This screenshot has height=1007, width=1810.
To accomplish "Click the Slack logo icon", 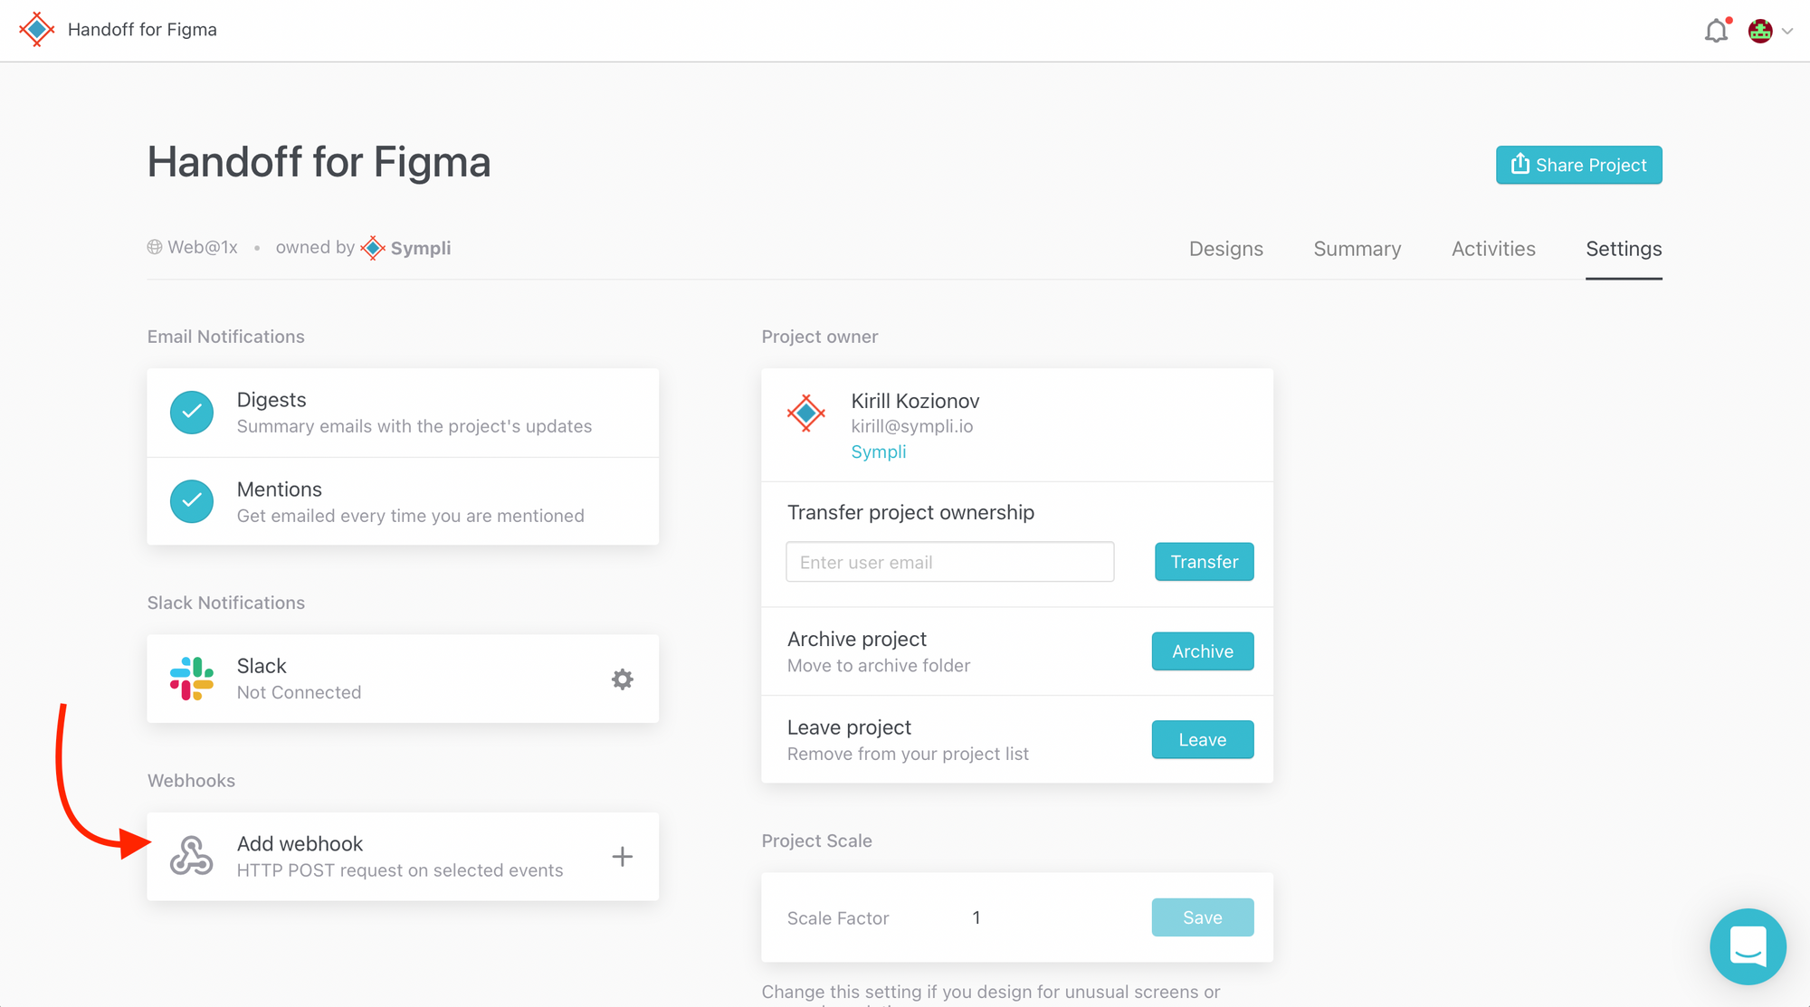I will pos(192,679).
